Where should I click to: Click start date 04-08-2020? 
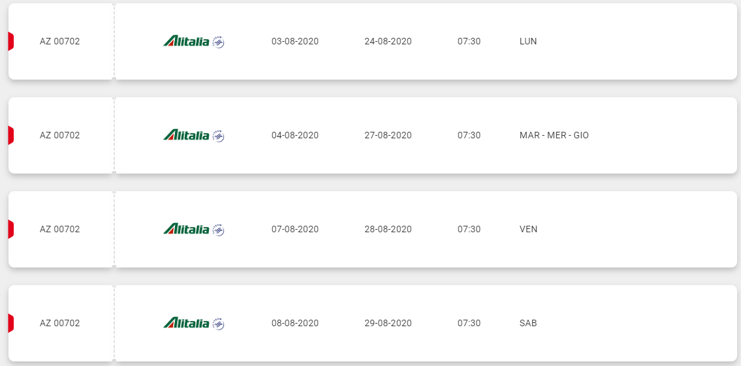pos(295,135)
